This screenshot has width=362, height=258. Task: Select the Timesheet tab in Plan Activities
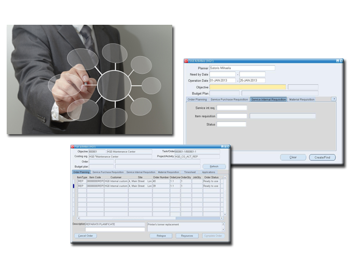pyautogui.click(x=190, y=172)
